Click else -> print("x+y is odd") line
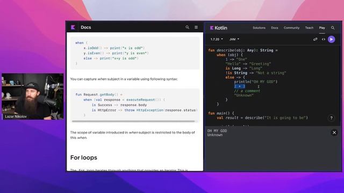This screenshot has height=193, width=344. (111, 58)
